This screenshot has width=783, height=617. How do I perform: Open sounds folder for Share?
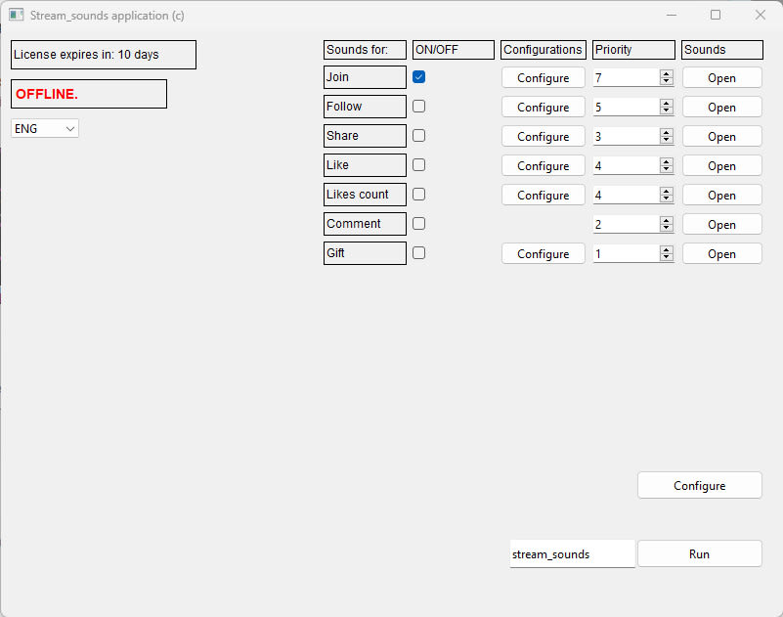point(721,136)
